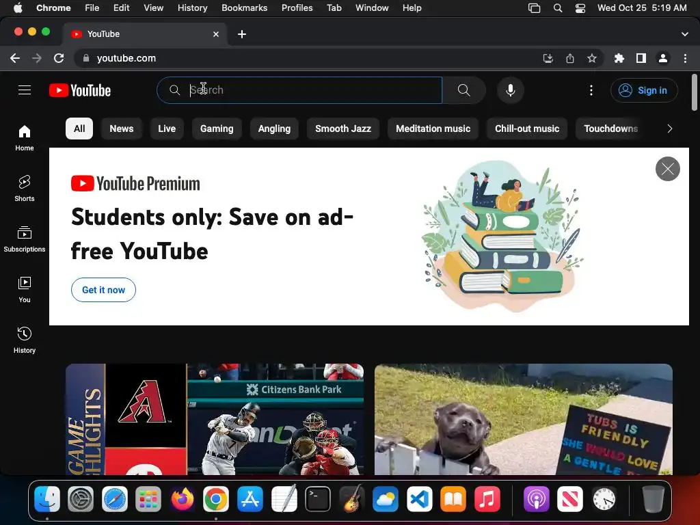Select the Chill-out music chip
Image resolution: width=700 pixels, height=525 pixels.
pos(527,129)
